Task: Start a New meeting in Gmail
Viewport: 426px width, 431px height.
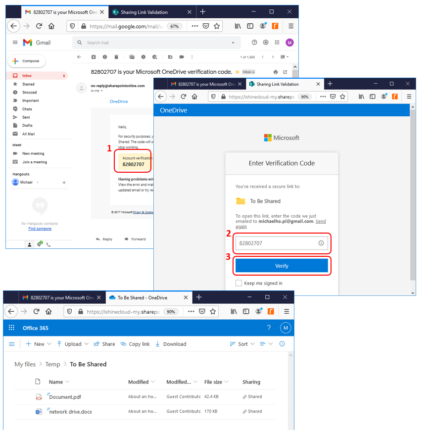Action: pos(33,153)
